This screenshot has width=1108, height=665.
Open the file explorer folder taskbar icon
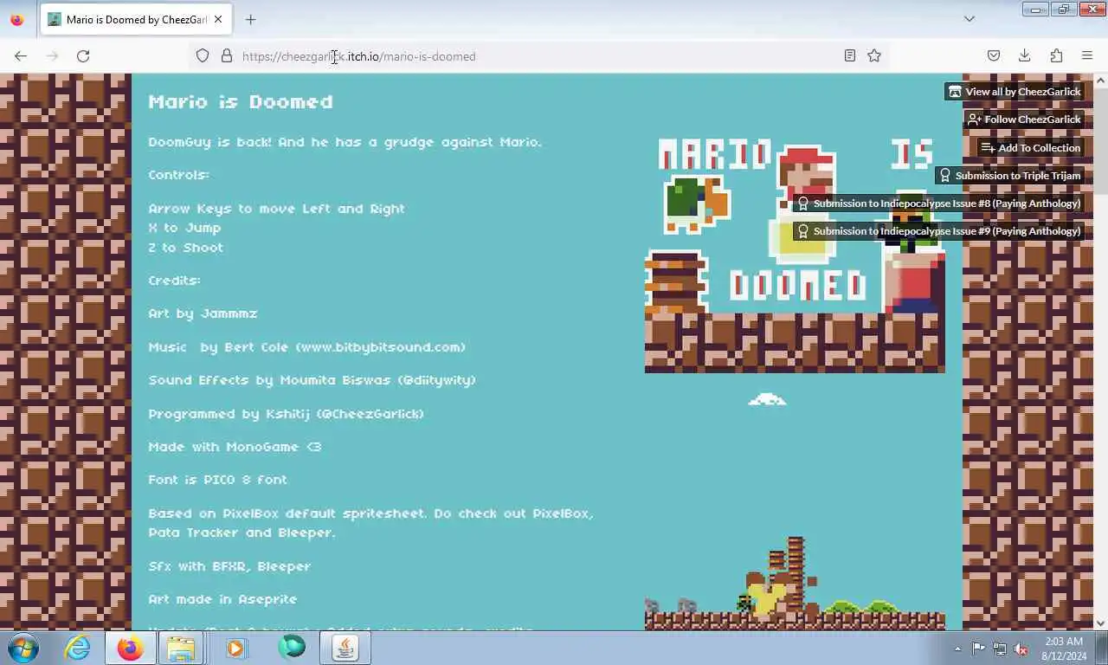click(182, 648)
